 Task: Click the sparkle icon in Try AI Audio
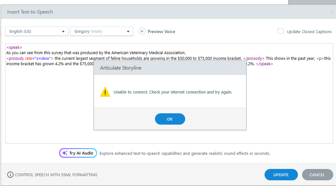tap(65, 153)
